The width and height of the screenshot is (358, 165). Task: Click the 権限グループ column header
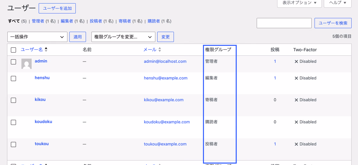click(218, 50)
